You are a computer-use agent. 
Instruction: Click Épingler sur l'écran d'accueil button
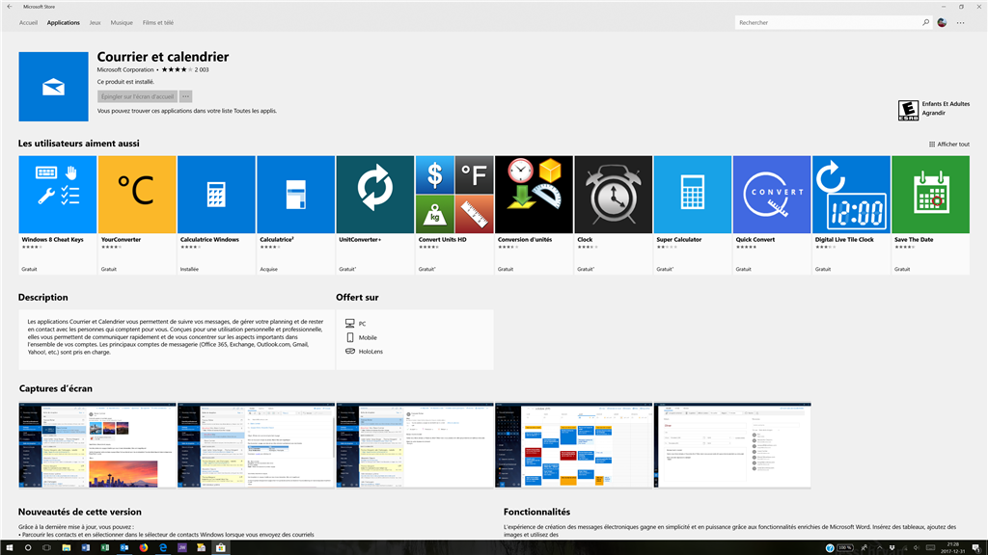tap(137, 96)
